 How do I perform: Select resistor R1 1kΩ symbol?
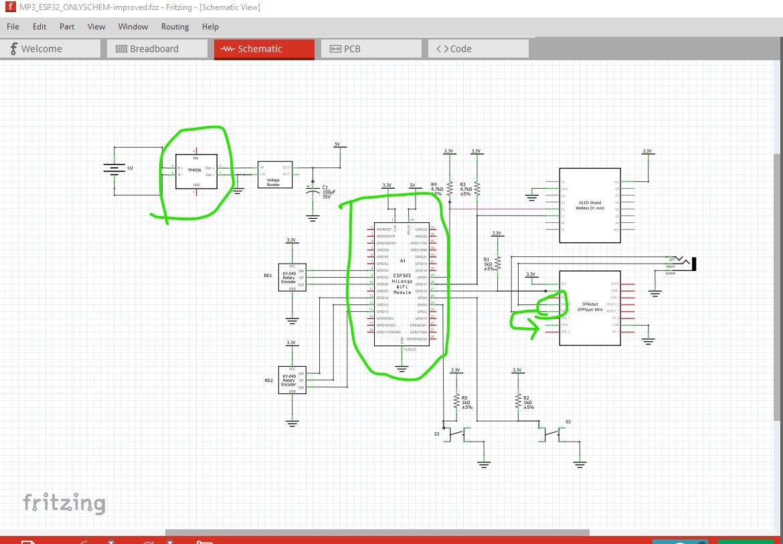tap(497, 264)
